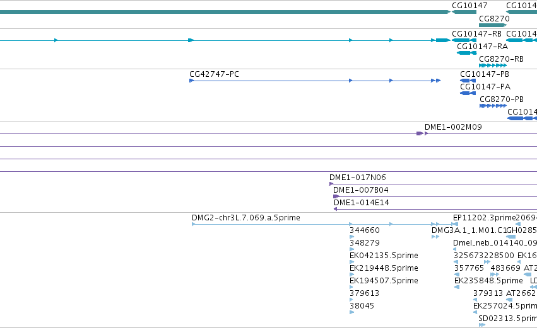Click the CG8270 gene bar glyph

tap(492, 25)
